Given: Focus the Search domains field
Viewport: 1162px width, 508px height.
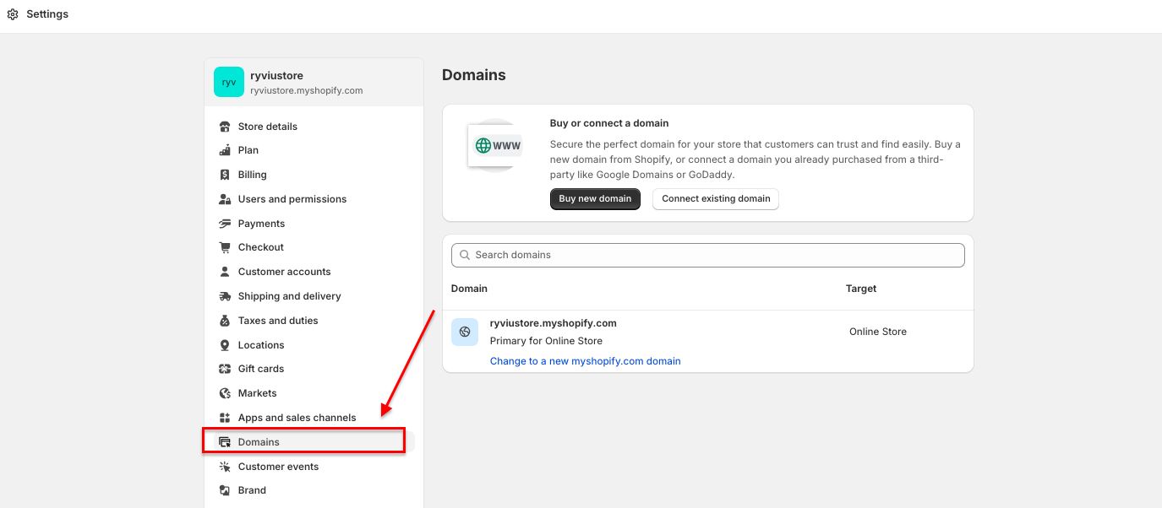Looking at the screenshot, I should point(708,255).
